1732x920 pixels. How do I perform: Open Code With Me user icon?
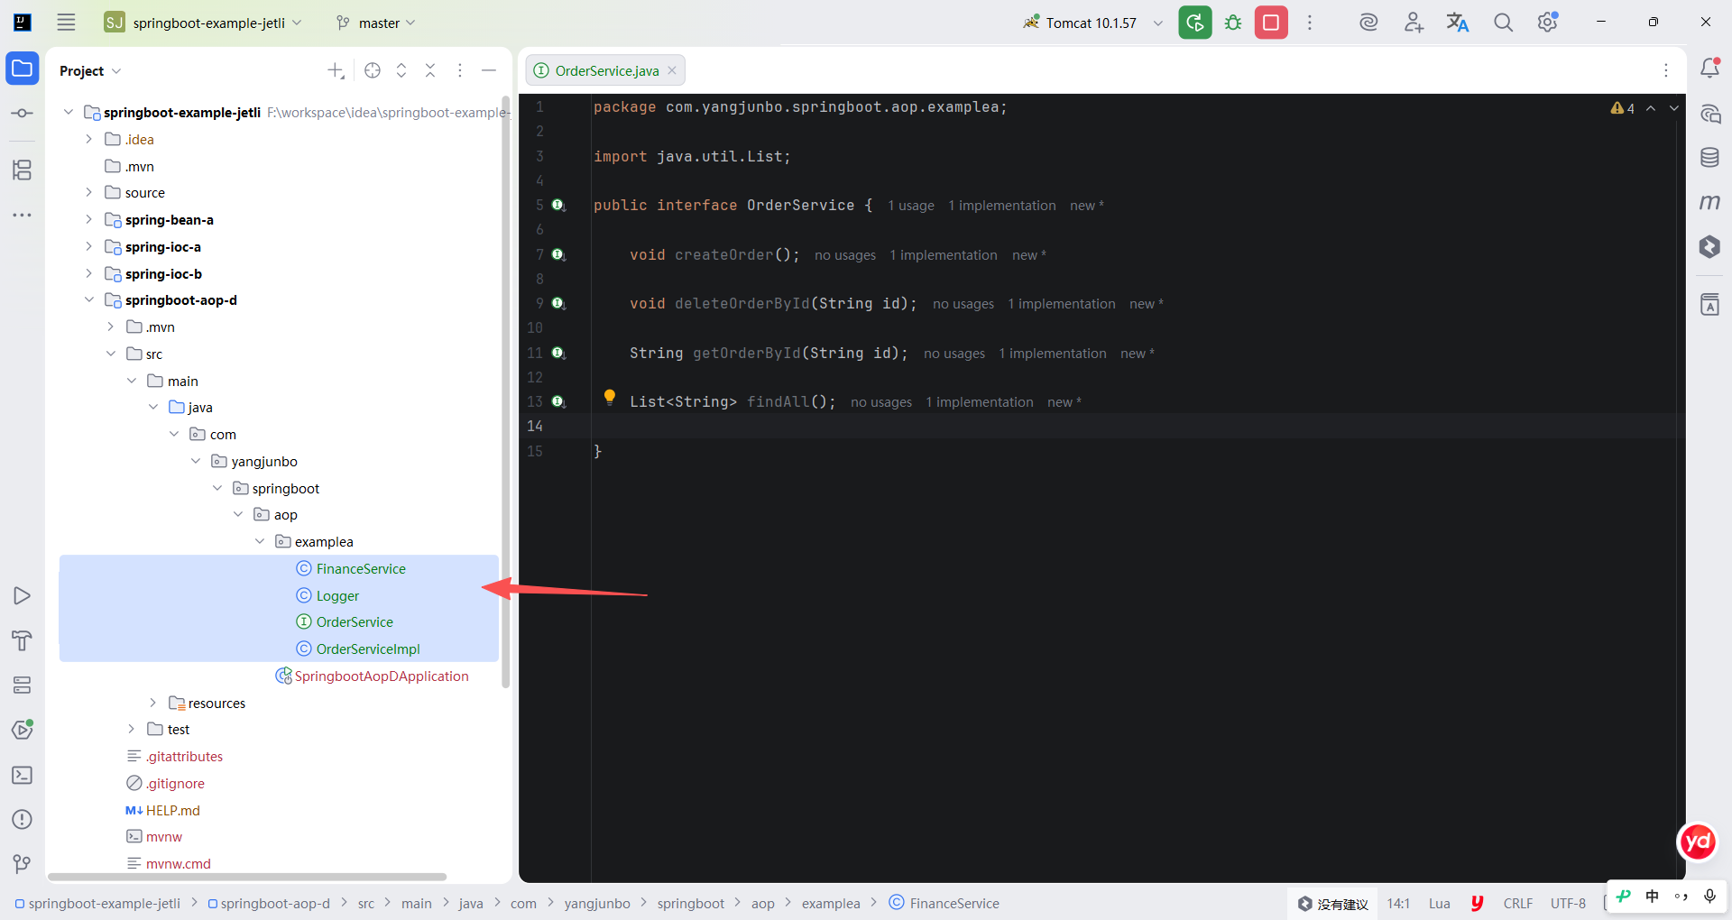[1414, 23]
